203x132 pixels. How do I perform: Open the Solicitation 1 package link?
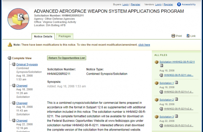pyautogui.click(x=167, y=83)
